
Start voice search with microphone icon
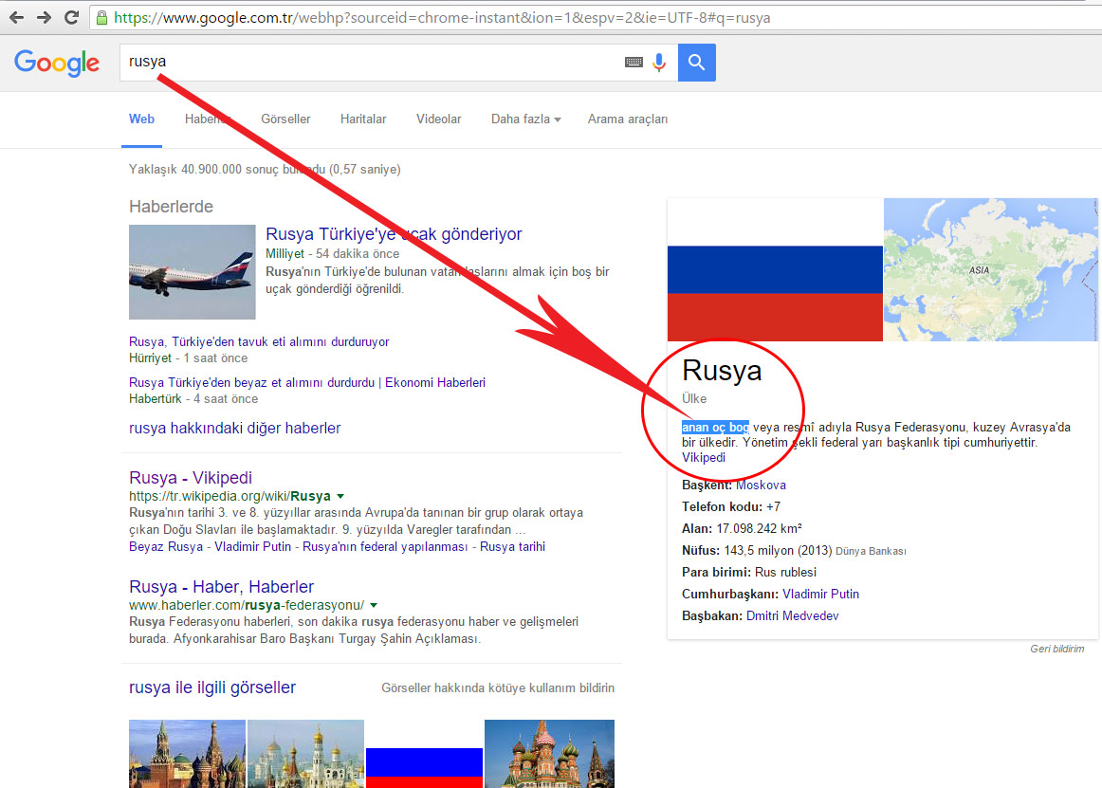pyautogui.click(x=659, y=63)
